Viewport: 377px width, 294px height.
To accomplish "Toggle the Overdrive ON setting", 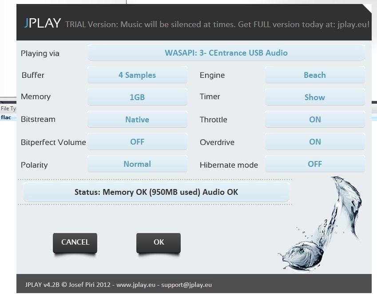I will pyautogui.click(x=314, y=142).
